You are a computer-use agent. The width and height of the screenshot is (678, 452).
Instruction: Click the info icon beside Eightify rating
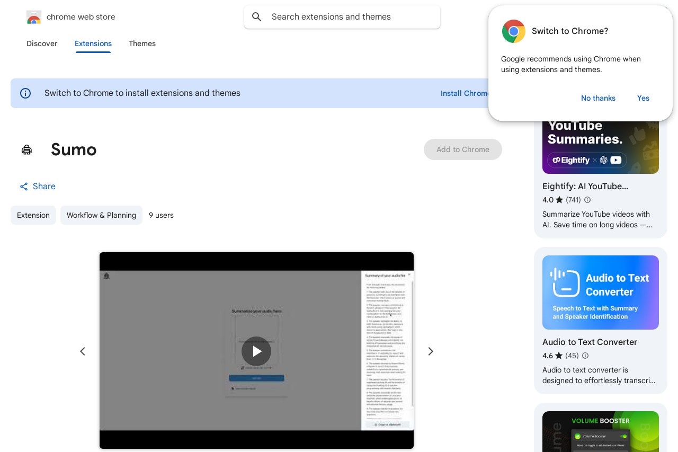(x=587, y=200)
